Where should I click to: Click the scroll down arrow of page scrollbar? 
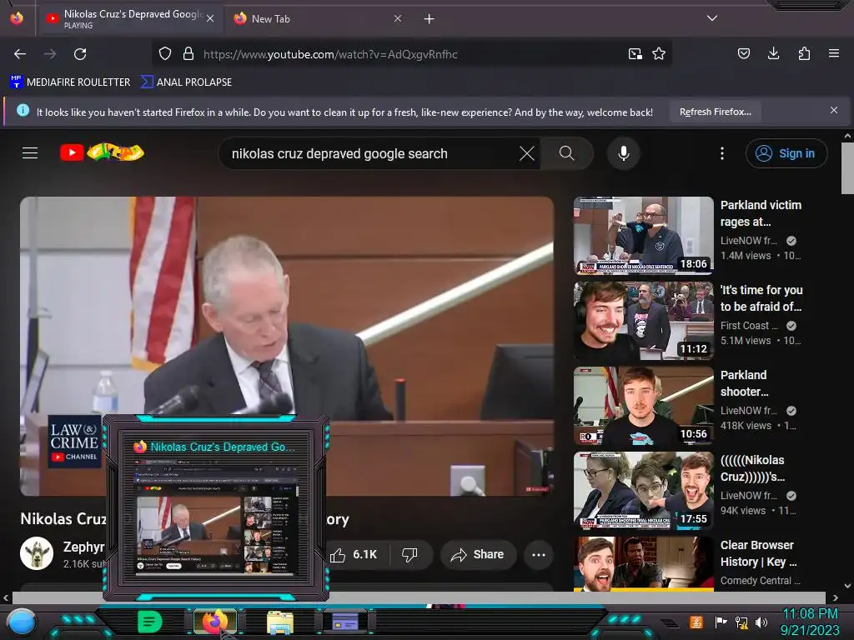point(847,586)
